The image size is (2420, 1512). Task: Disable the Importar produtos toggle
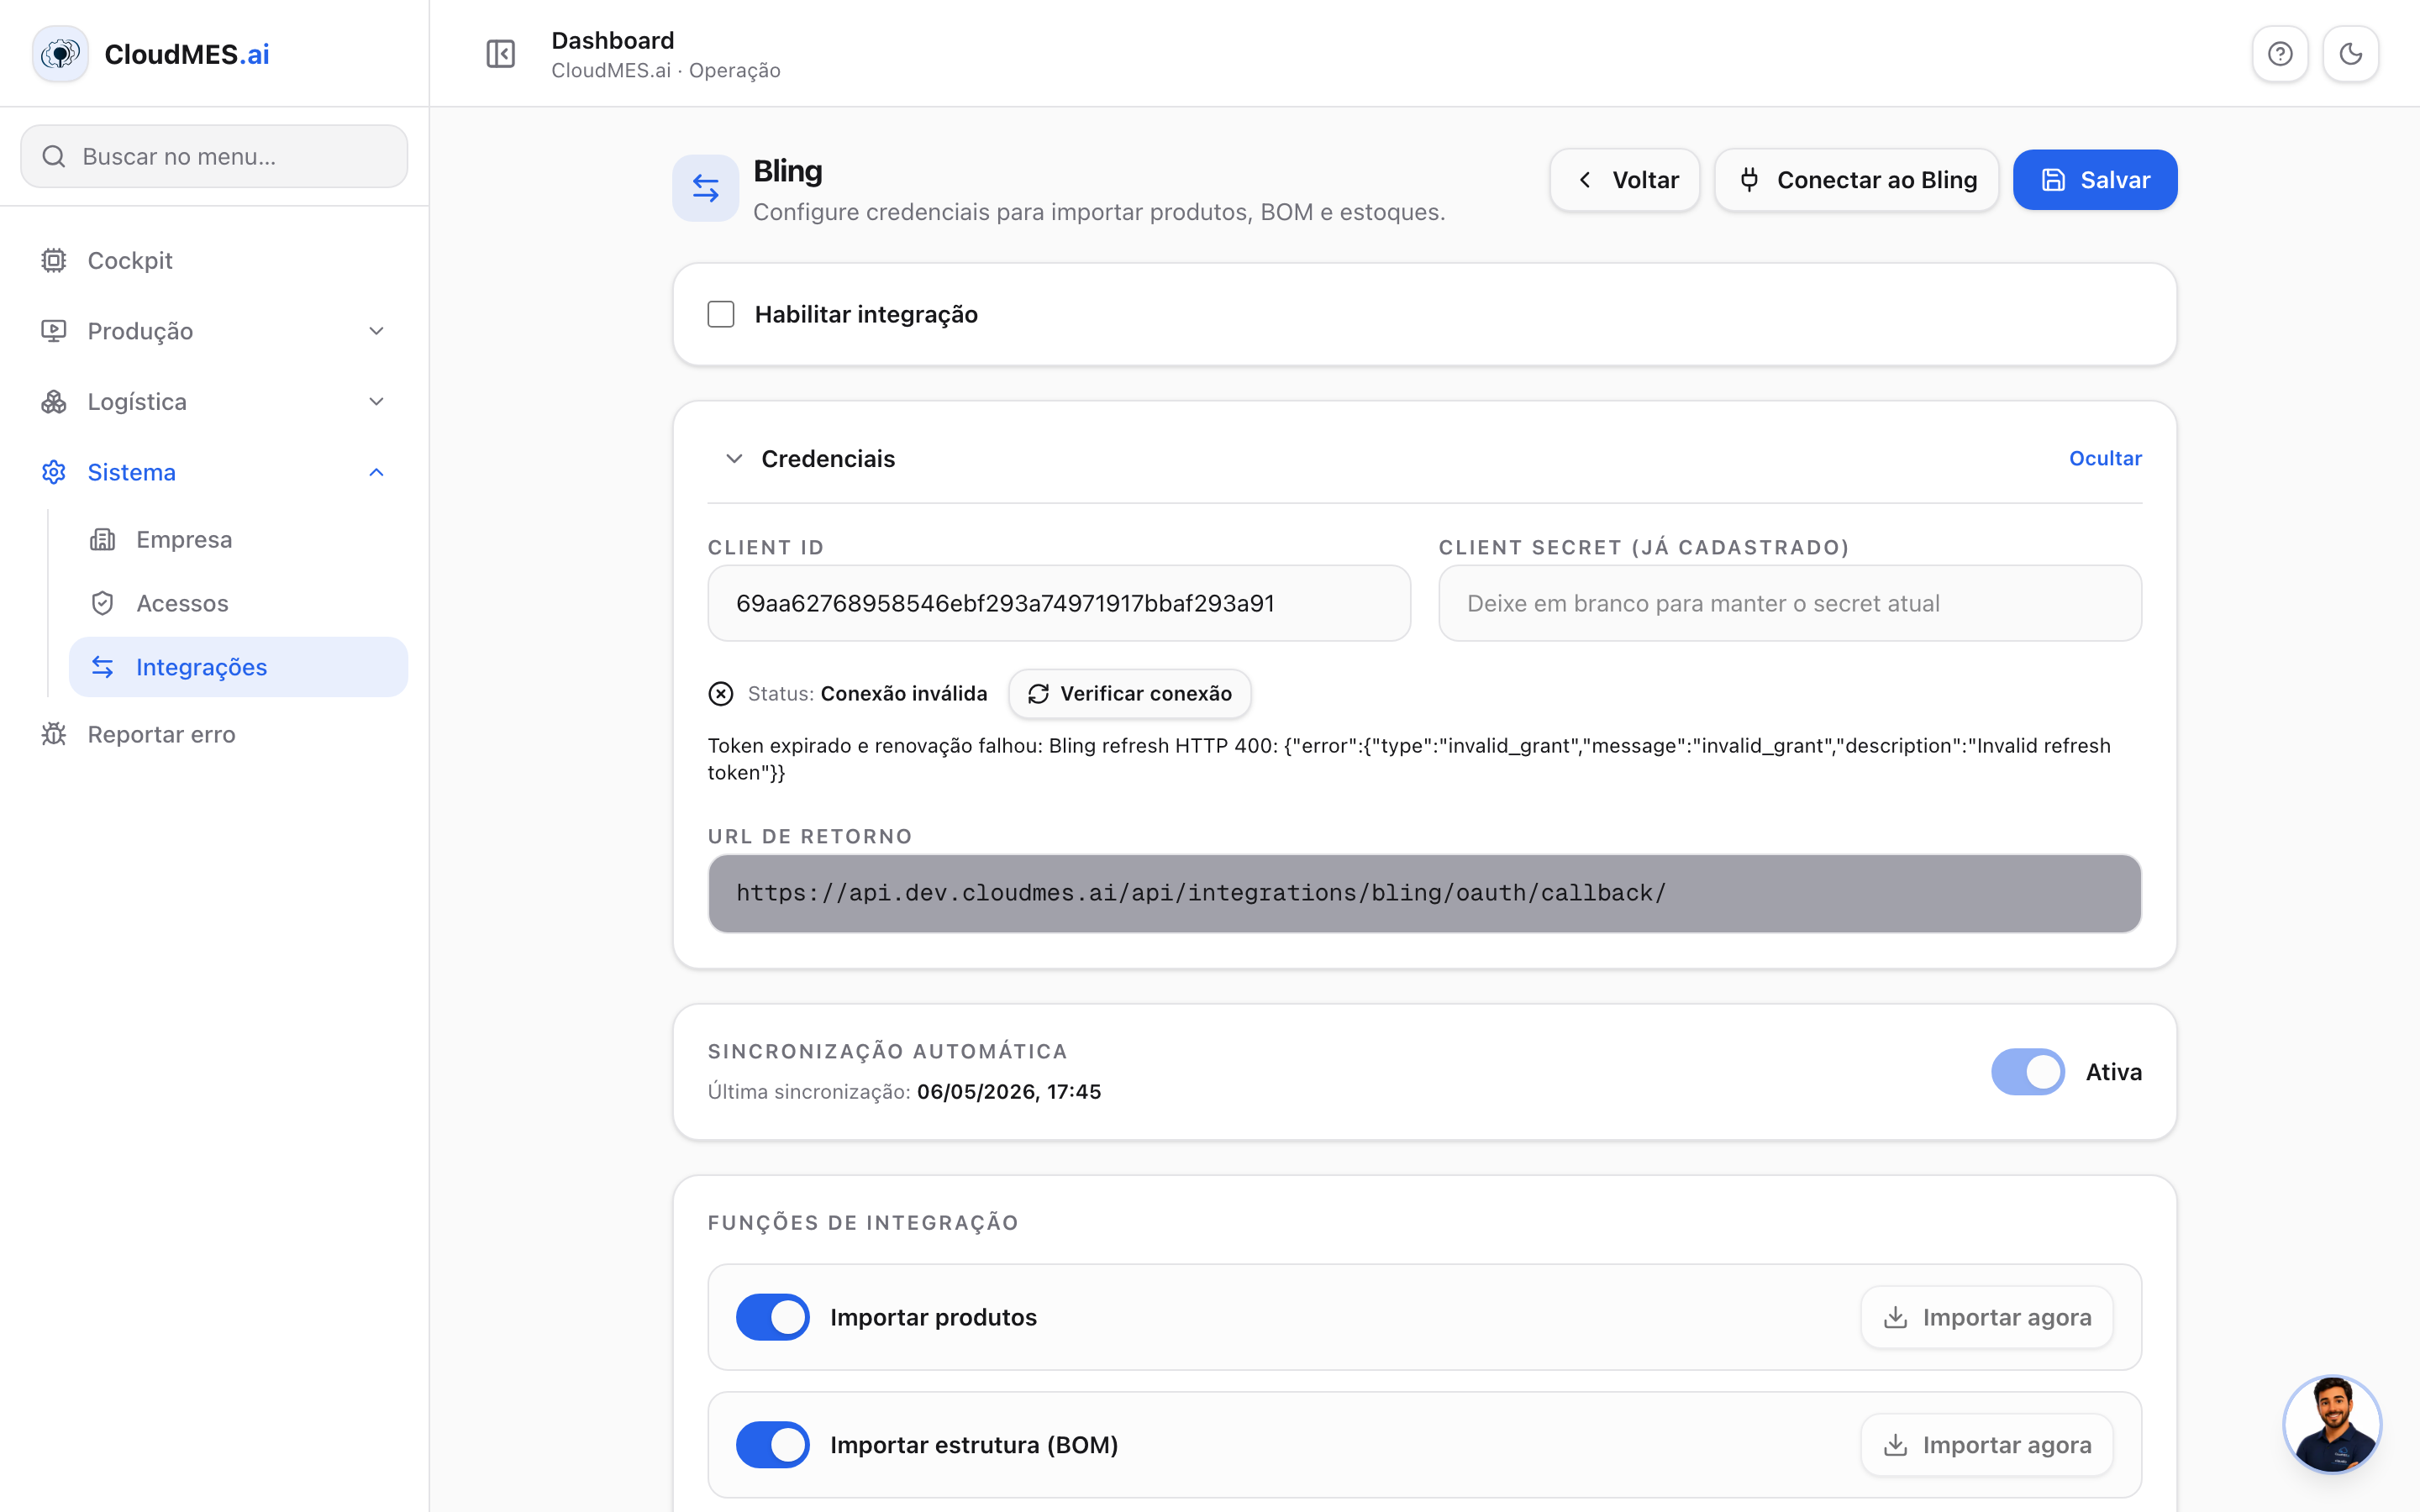click(x=772, y=1317)
